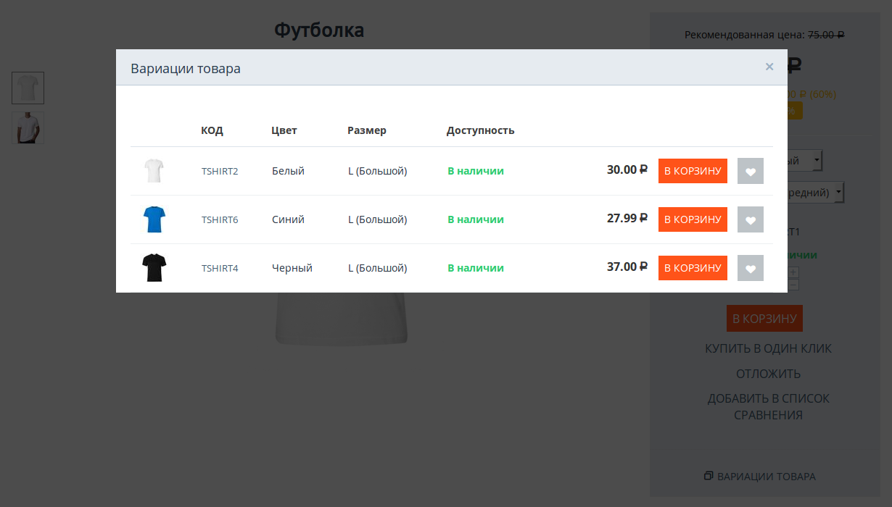
Task: Open the TSHIRT2 product code link
Action: coord(220,172)
